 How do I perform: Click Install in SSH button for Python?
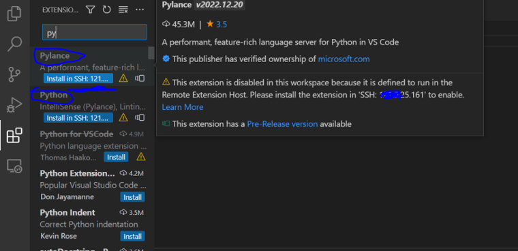[x=78, y=117]
